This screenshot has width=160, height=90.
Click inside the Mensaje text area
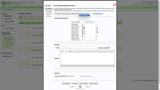coord(87,58)
